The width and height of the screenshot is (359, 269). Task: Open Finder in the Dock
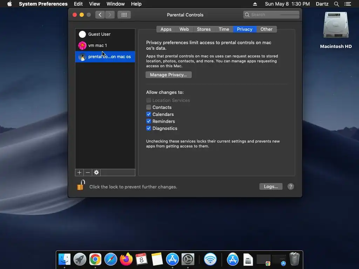pos(65,260)
